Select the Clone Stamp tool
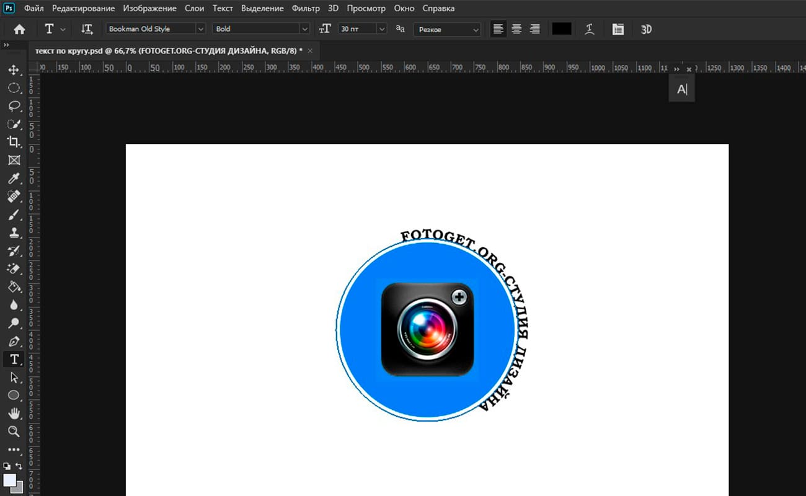806x496 pixels. point(14,232)
